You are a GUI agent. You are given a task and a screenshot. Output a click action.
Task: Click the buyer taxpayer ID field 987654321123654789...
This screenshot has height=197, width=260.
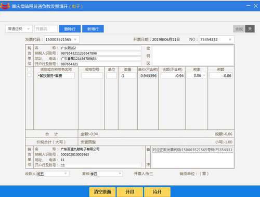(x=100, y=53)
